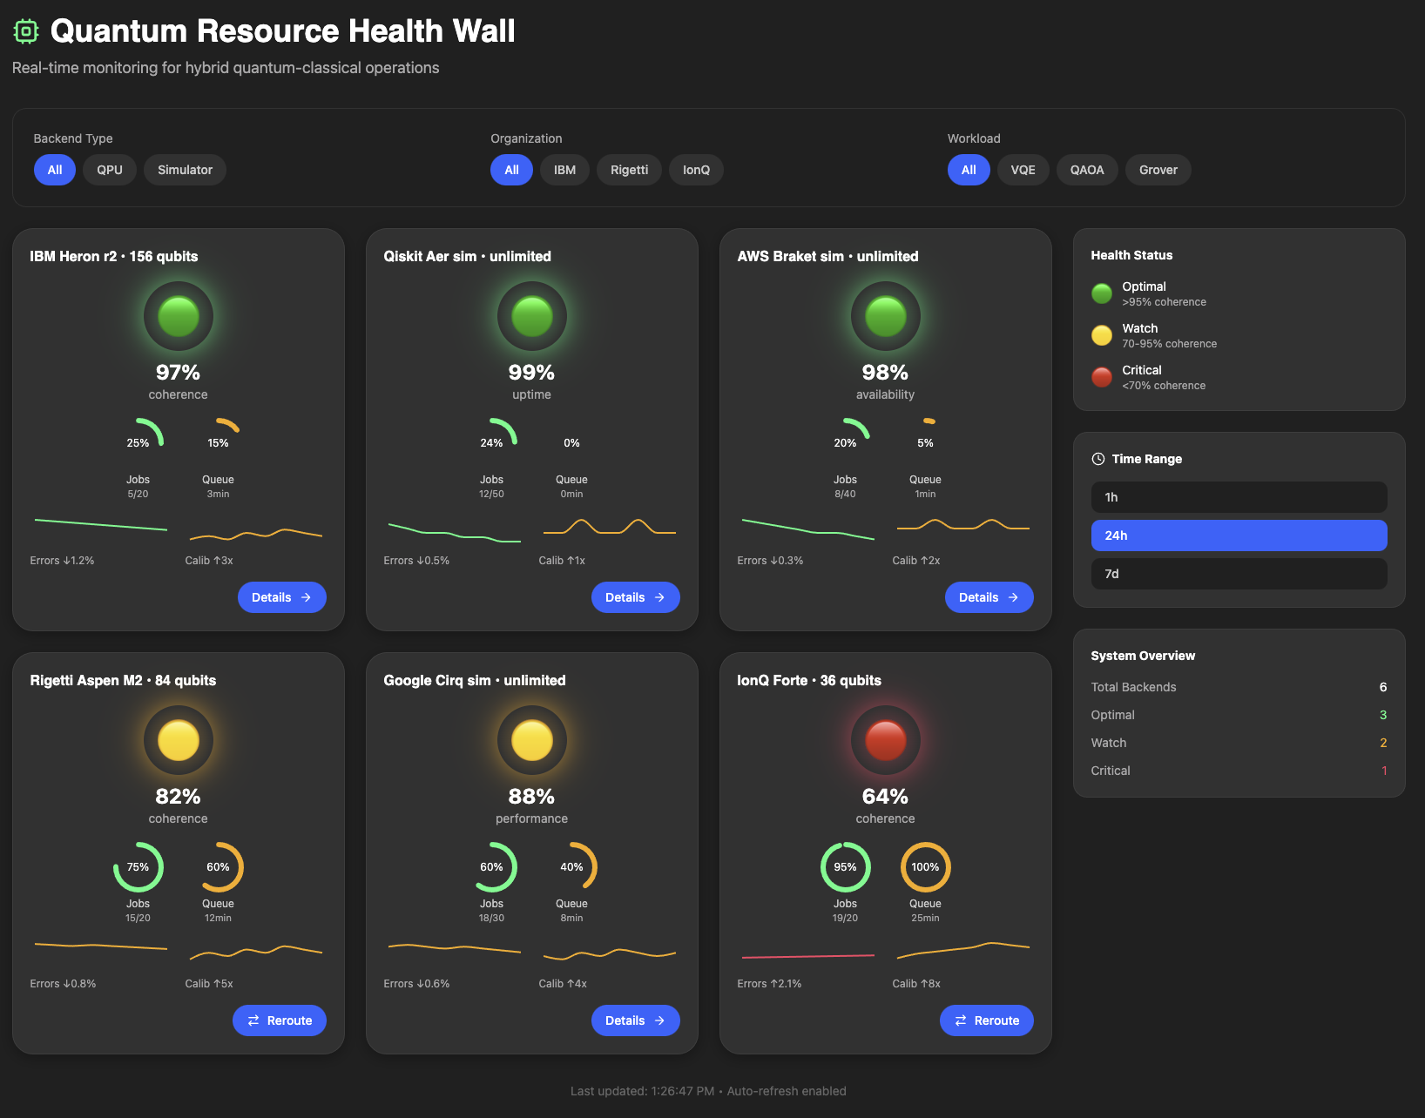This screenshot has width=1425, height=1118.
Task: Click the Critical red legend dot
Action: (1102, 377)
